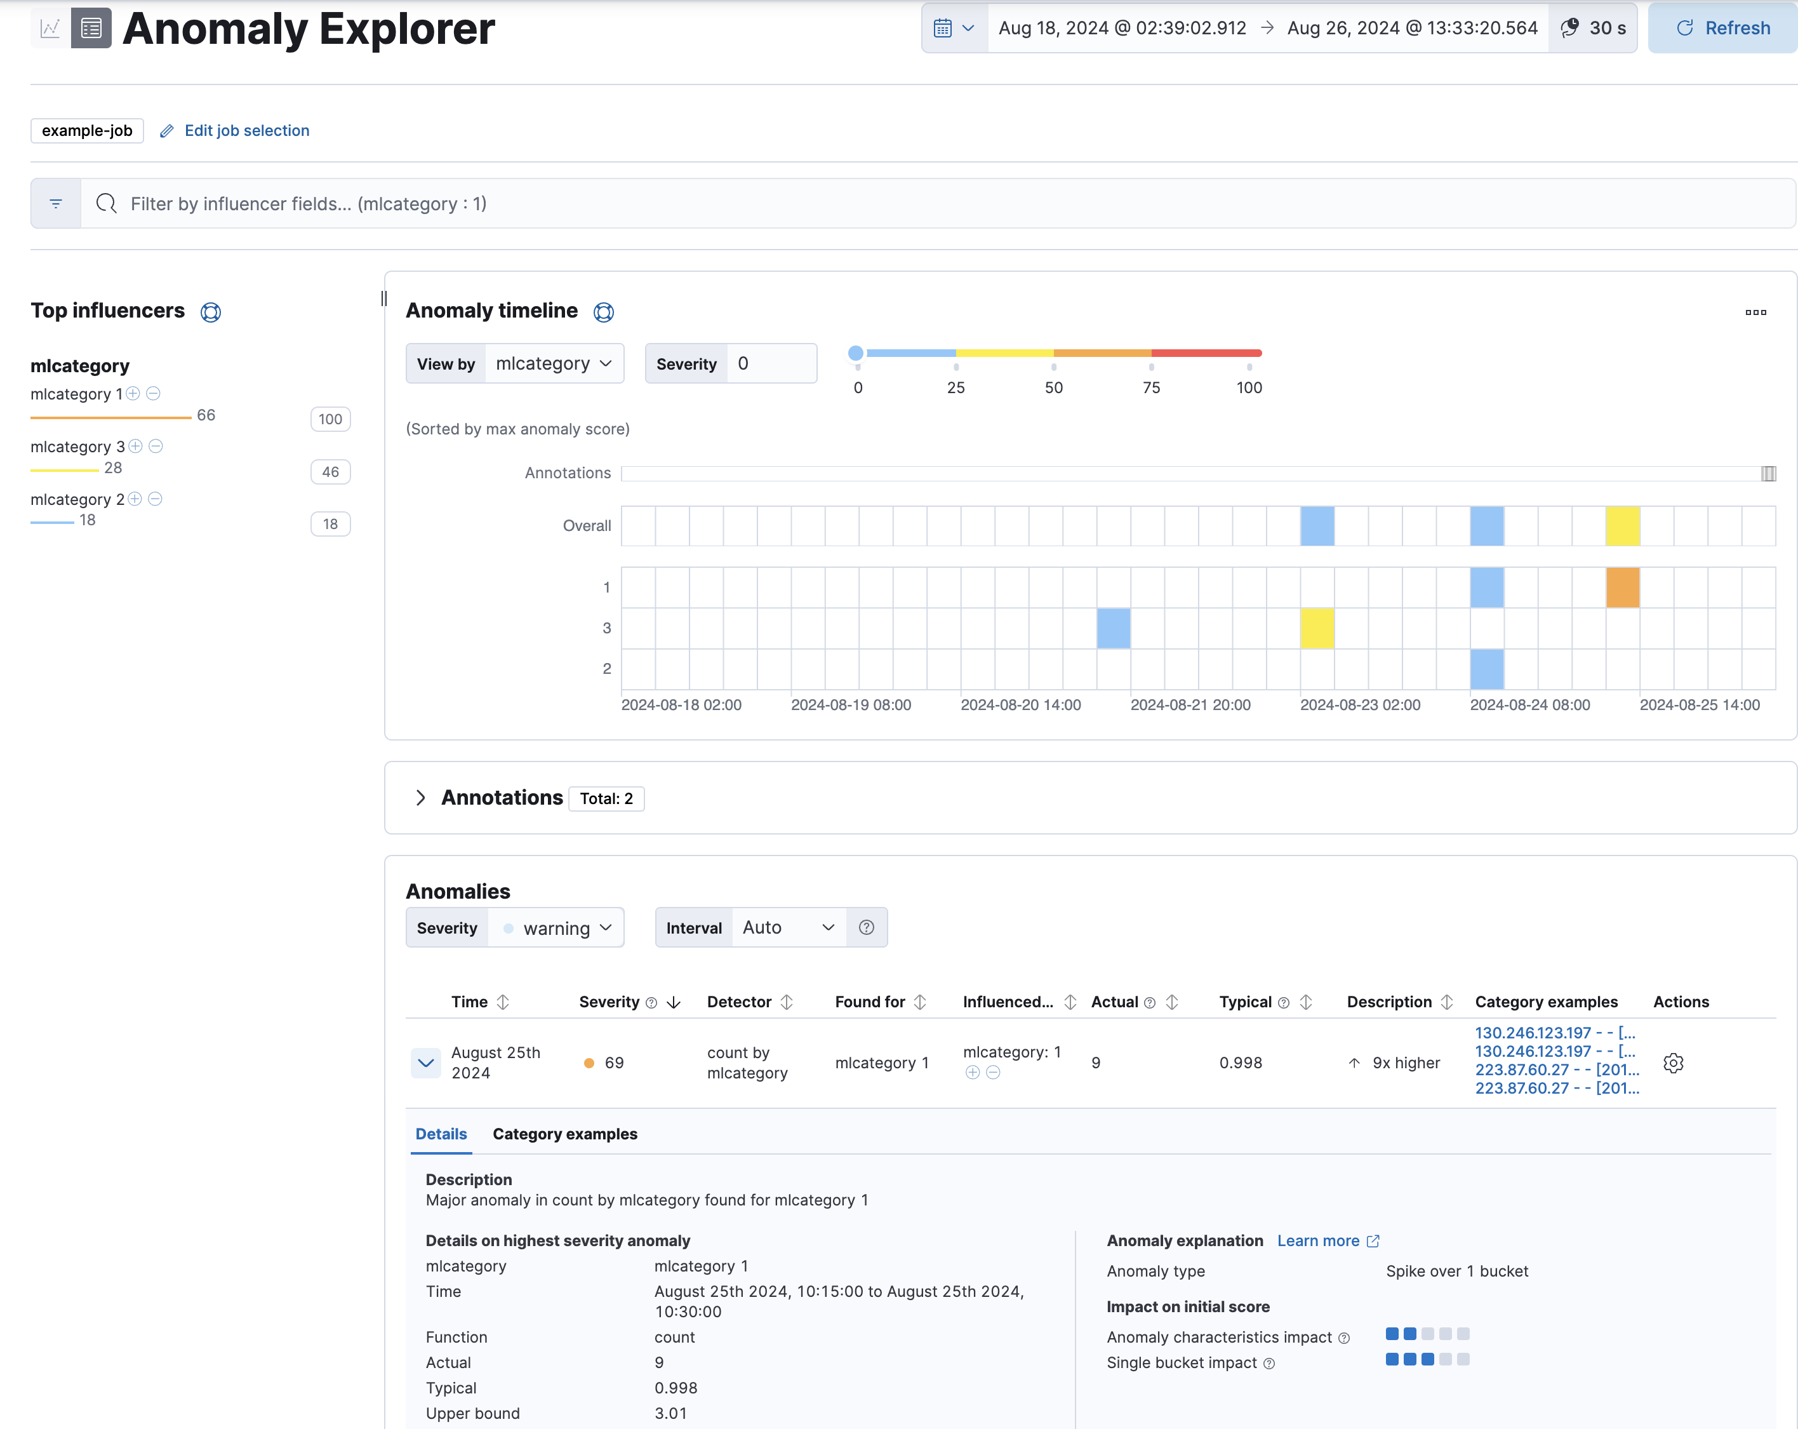
Task: Open the Anomaly timeline chart options menu
Action: pos(1755,312)
